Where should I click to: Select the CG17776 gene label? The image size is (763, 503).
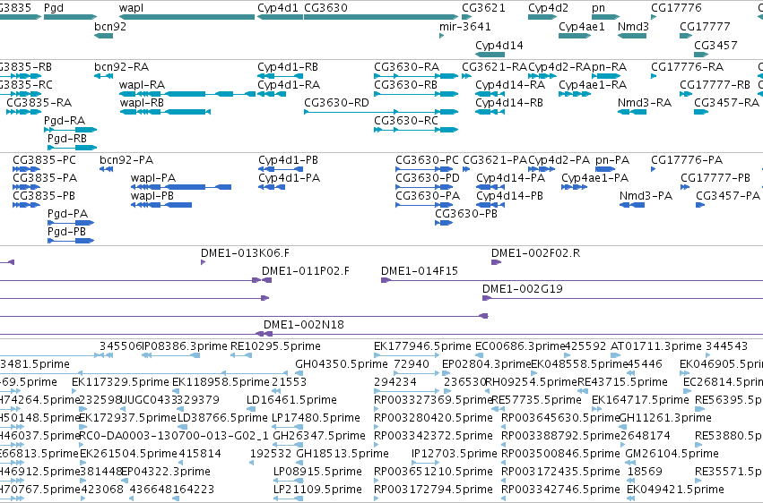[x=676, y=8]
